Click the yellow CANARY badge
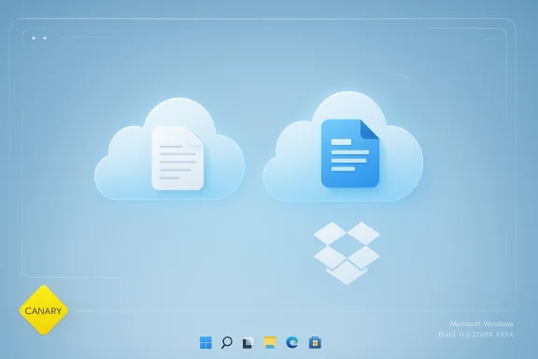 click(43, 310)
